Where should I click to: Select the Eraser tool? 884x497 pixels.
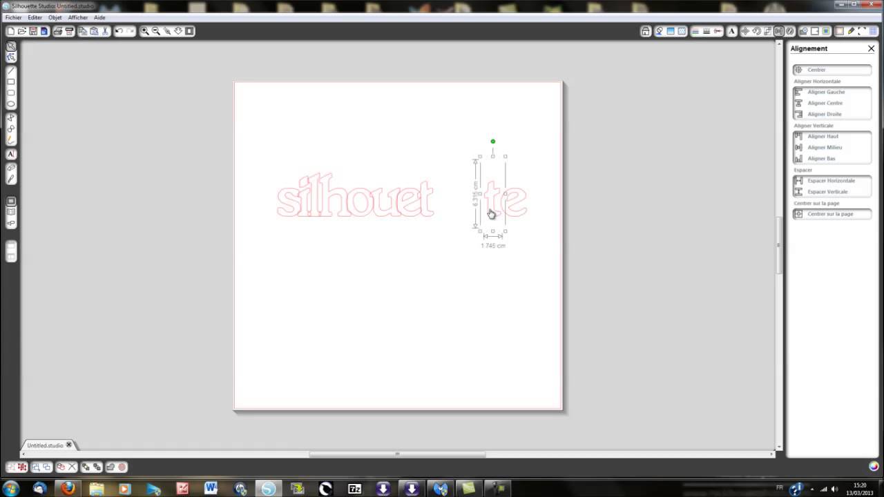point(11,168)
